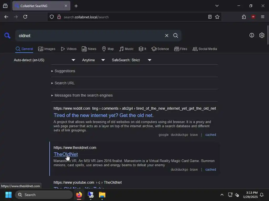The width and height of the screenshot is (269, 201).
Task: Open the SearXNG about info icon
Action: 252,35
